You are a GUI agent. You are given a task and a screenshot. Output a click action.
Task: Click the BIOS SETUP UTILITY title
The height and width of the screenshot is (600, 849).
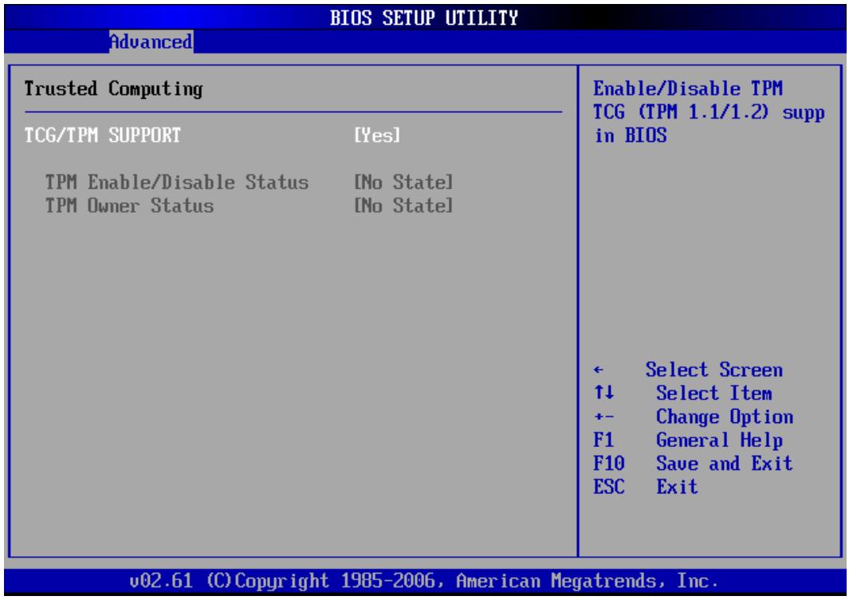pos(424,18)
